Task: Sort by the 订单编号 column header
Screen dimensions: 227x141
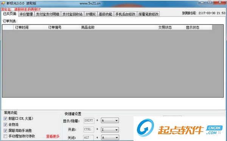Action: click(x=63, y=27)
